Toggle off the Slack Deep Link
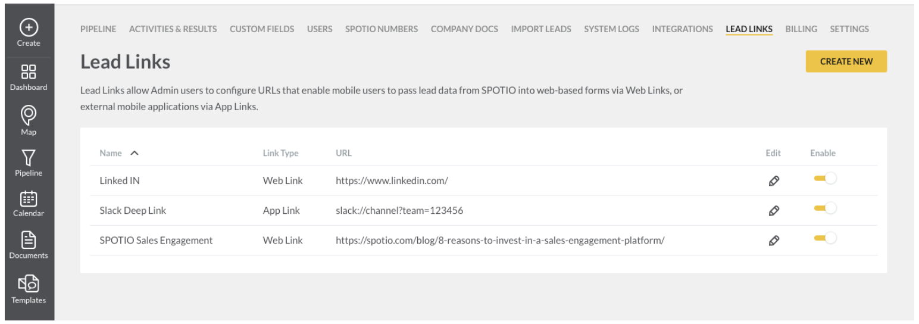919x324 pixels. tap(826, 208)
